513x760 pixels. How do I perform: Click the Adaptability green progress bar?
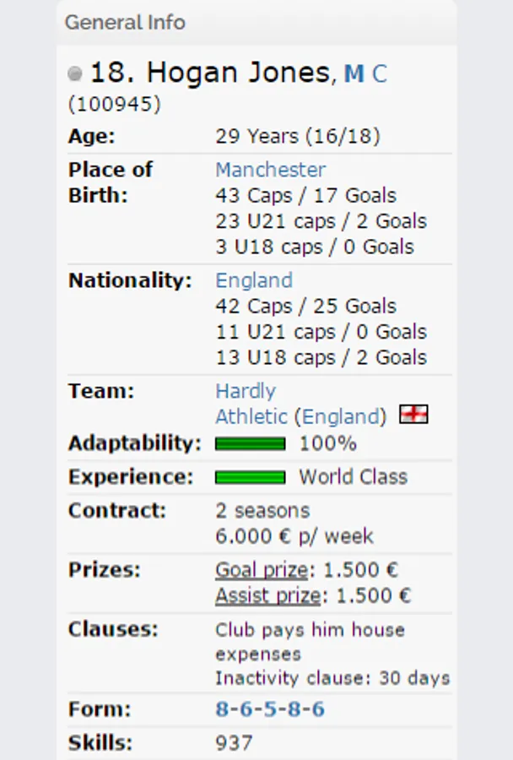pyautogui.click(x=250, y=443)
